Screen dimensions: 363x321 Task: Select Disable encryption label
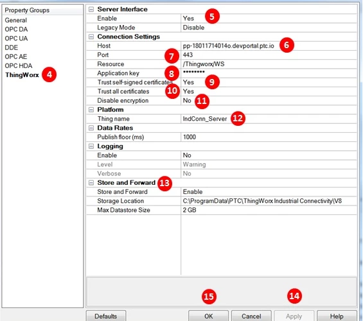click(123, 101)
